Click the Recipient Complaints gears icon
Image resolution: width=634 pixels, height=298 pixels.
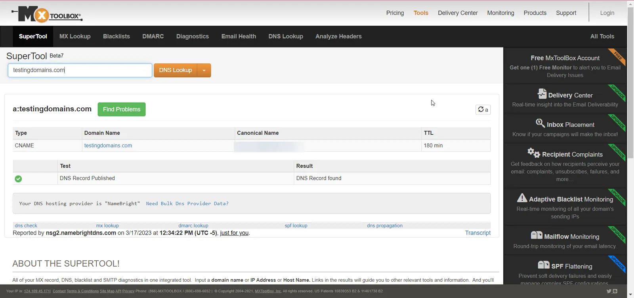(x=533, y=153)
